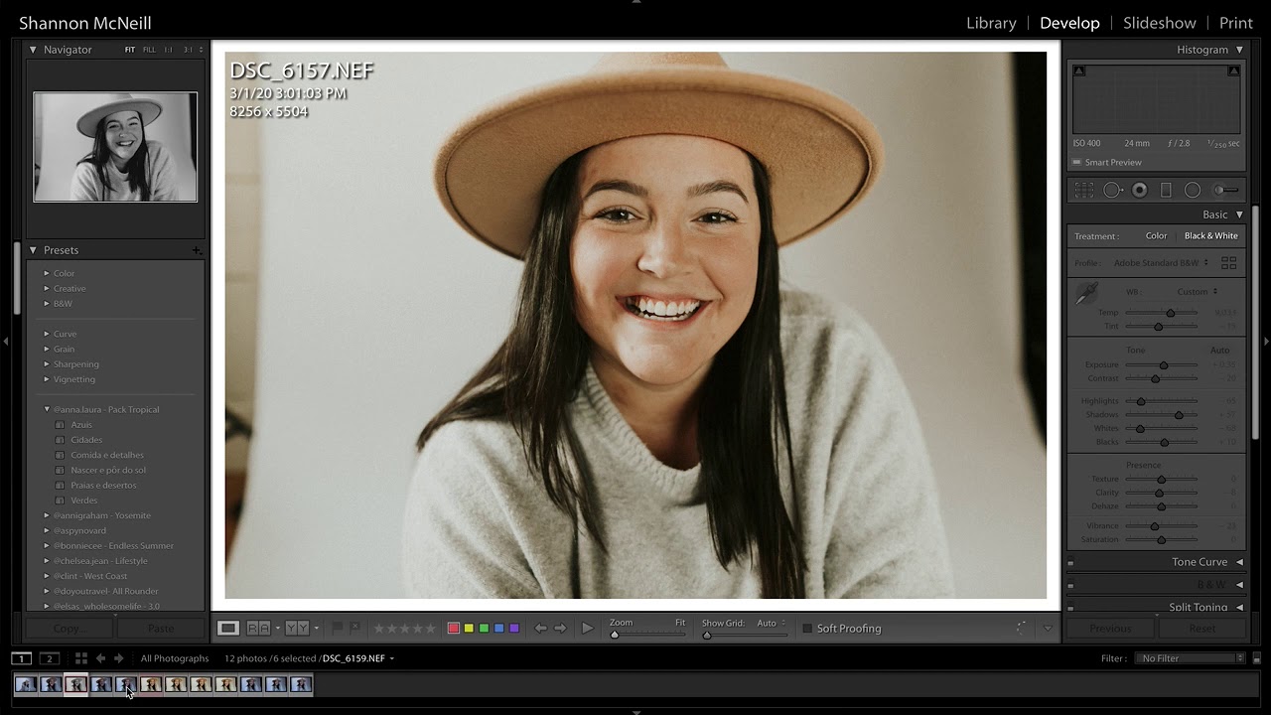Select the Radial Filter tool
1271x715 pixels.
(x=1193, y=190)
